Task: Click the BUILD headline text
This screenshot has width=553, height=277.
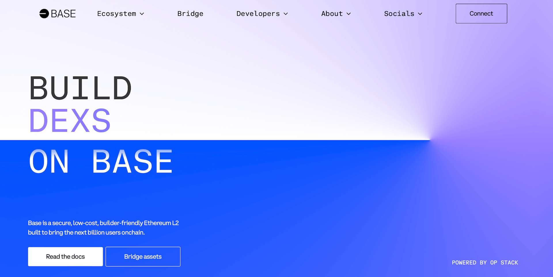Action: 80,88
